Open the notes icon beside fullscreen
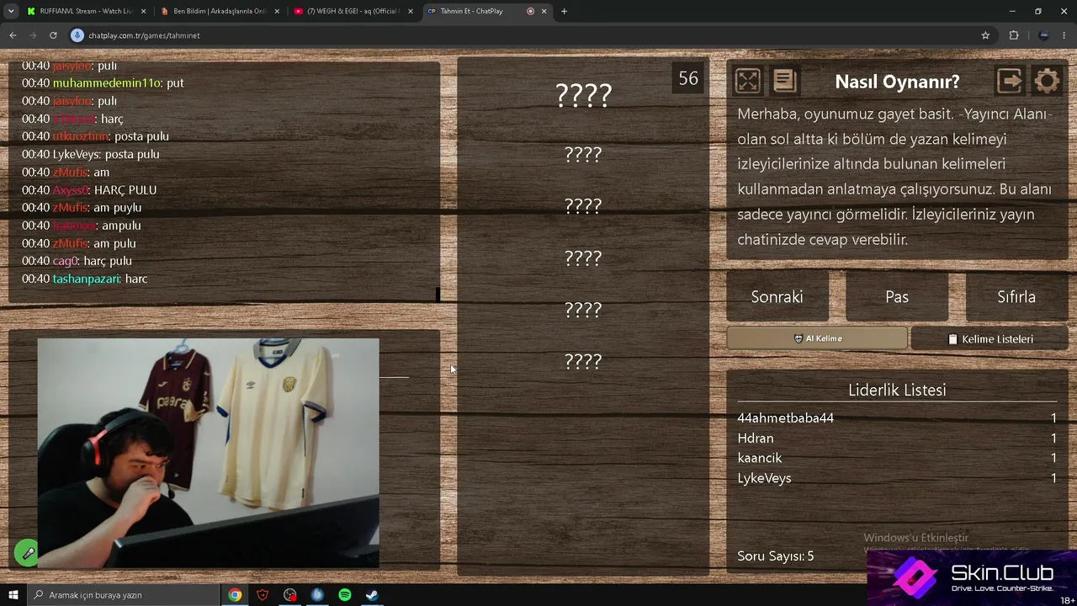This screenshot has height=606, width=1077. pyautogui.click(x=784, y=81)
